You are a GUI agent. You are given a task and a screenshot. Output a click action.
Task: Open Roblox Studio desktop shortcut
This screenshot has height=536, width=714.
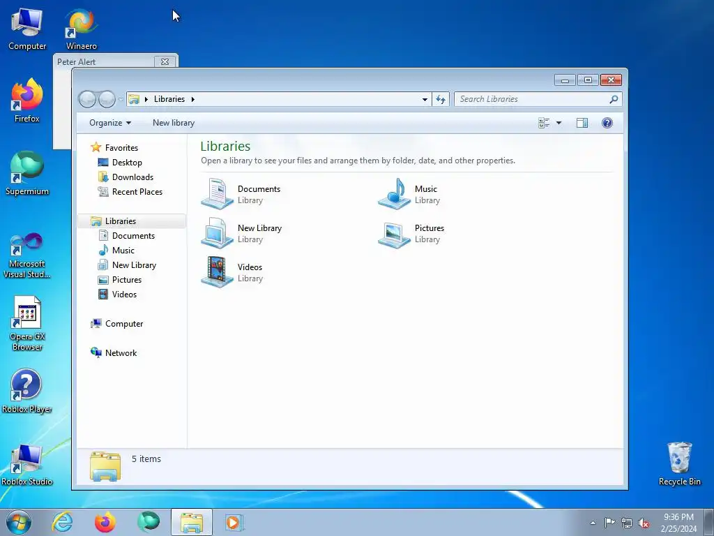(27, 464)
